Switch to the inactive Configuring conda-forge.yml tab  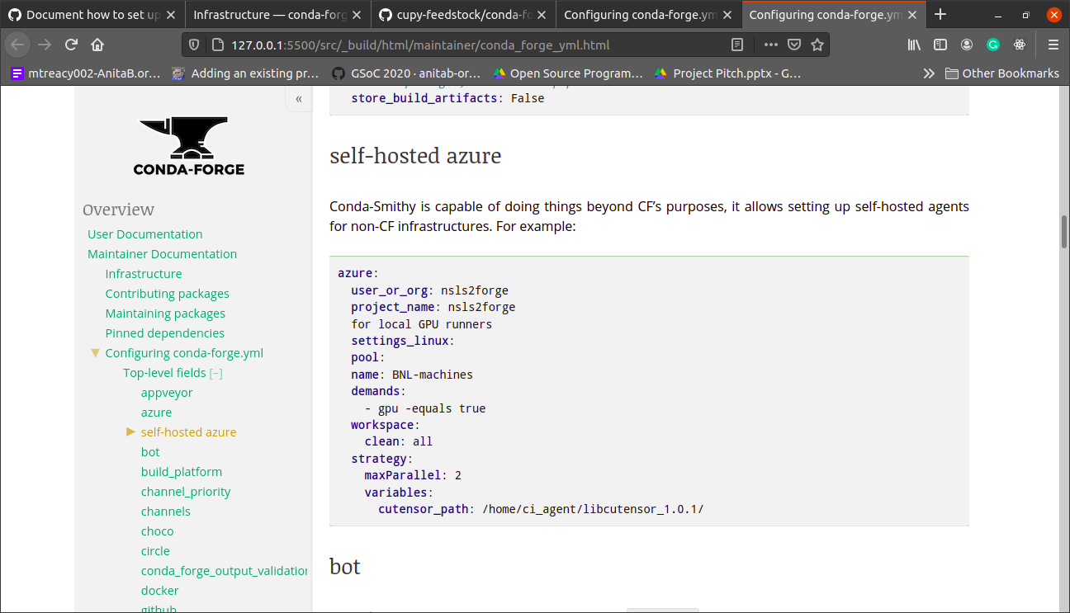(x=649, y=15)
